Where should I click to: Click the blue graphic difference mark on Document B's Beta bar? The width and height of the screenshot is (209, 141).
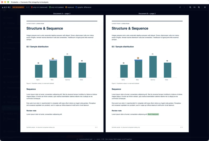138,60
